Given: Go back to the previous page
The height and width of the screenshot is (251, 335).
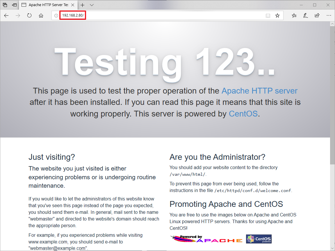Looking at the screenshot, I should click(6, 15).
